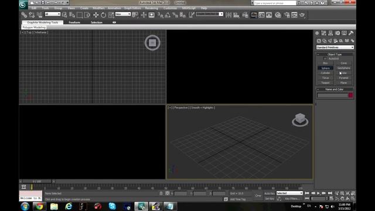Click the Box primitive button
Image resolution: width=375 pixels, height=211 pixels.
[325, 63]
